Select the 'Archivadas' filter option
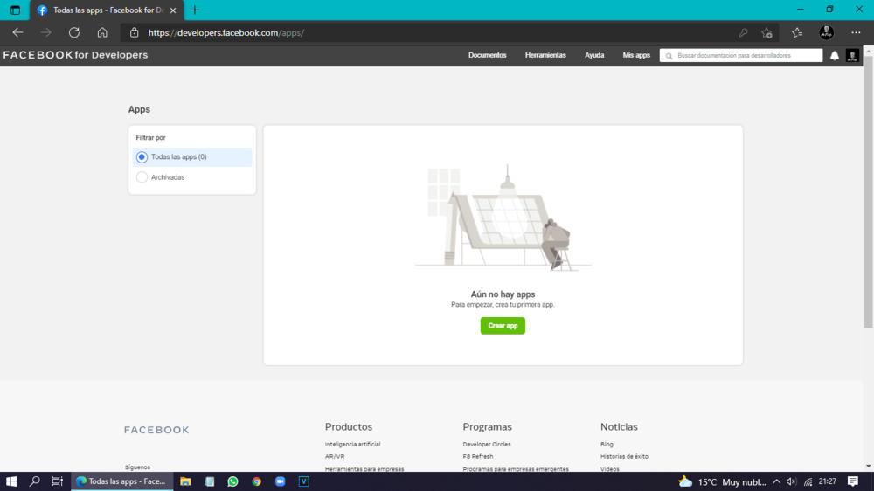This screenshot has width=874, height=491. (x=142, y=177)
